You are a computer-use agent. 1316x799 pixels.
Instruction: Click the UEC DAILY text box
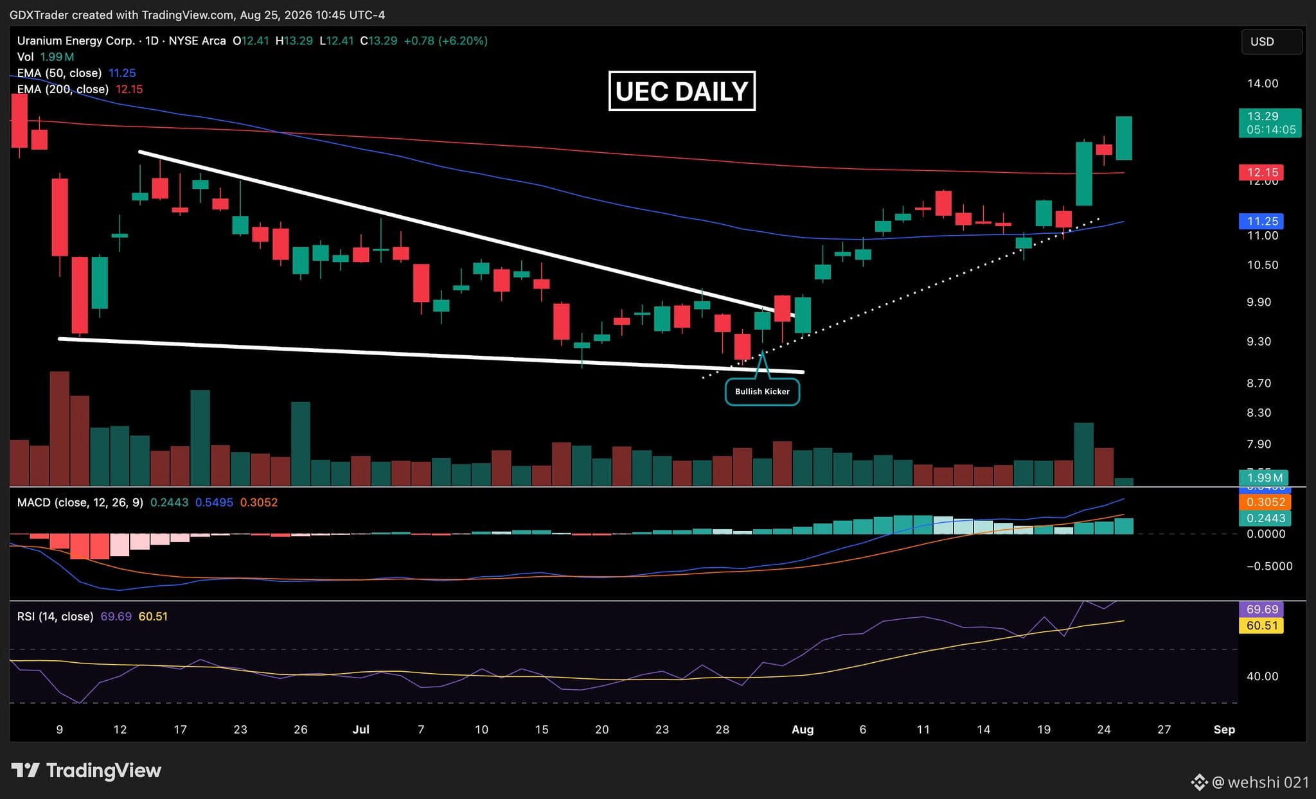[x=682, y=91]
